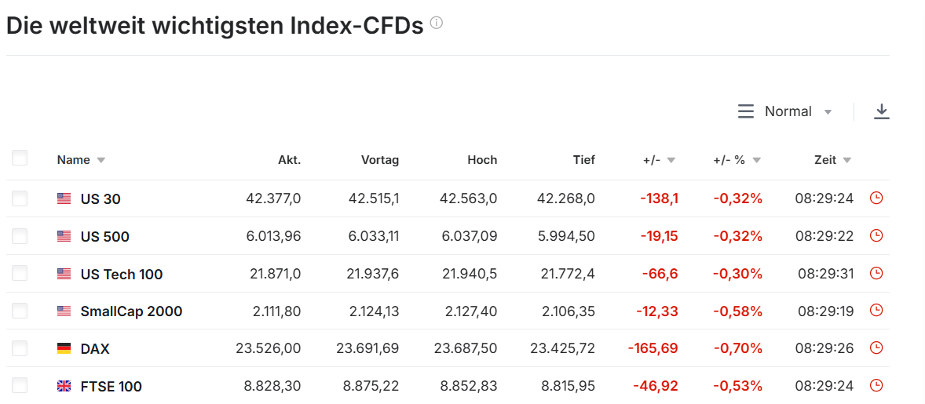Open the SmallCap 2000 index link
Screen dimensions: 925x404
tap(131, 311)
